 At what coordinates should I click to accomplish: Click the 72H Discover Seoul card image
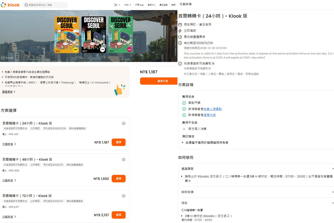point(94,35)
